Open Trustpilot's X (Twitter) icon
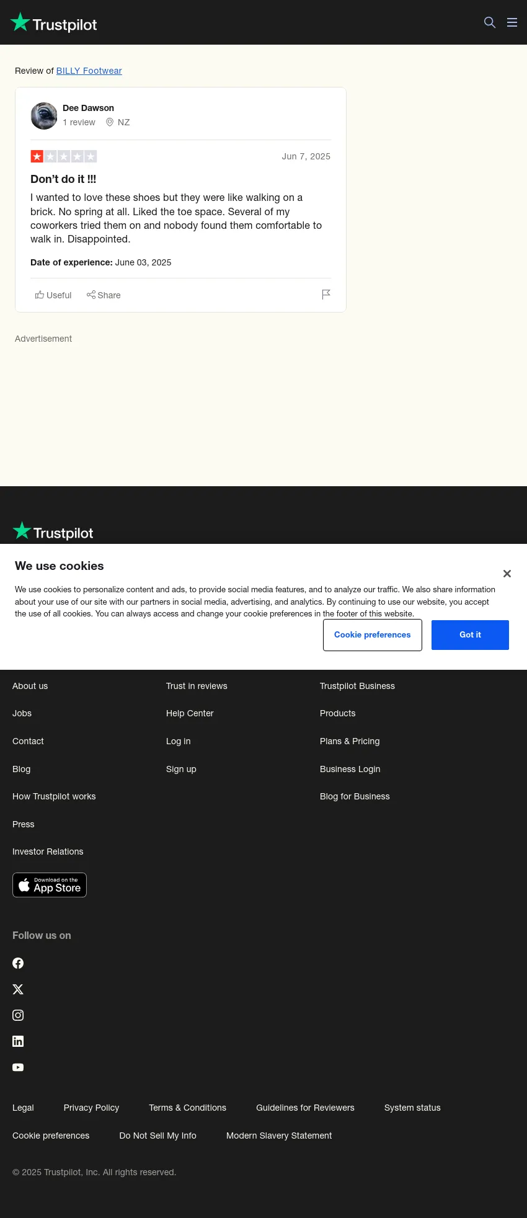The width and height of the screenshot is (527, 1218). 18,989
